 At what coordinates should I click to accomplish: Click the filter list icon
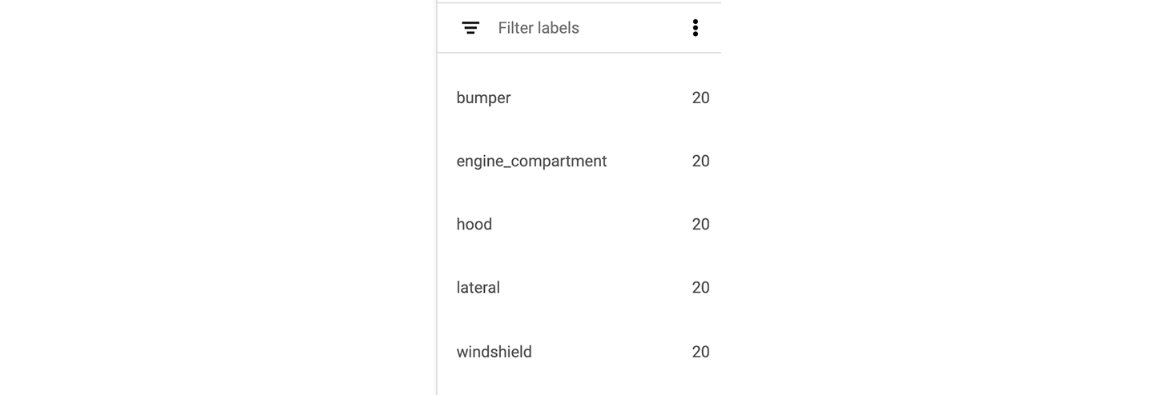470,28
